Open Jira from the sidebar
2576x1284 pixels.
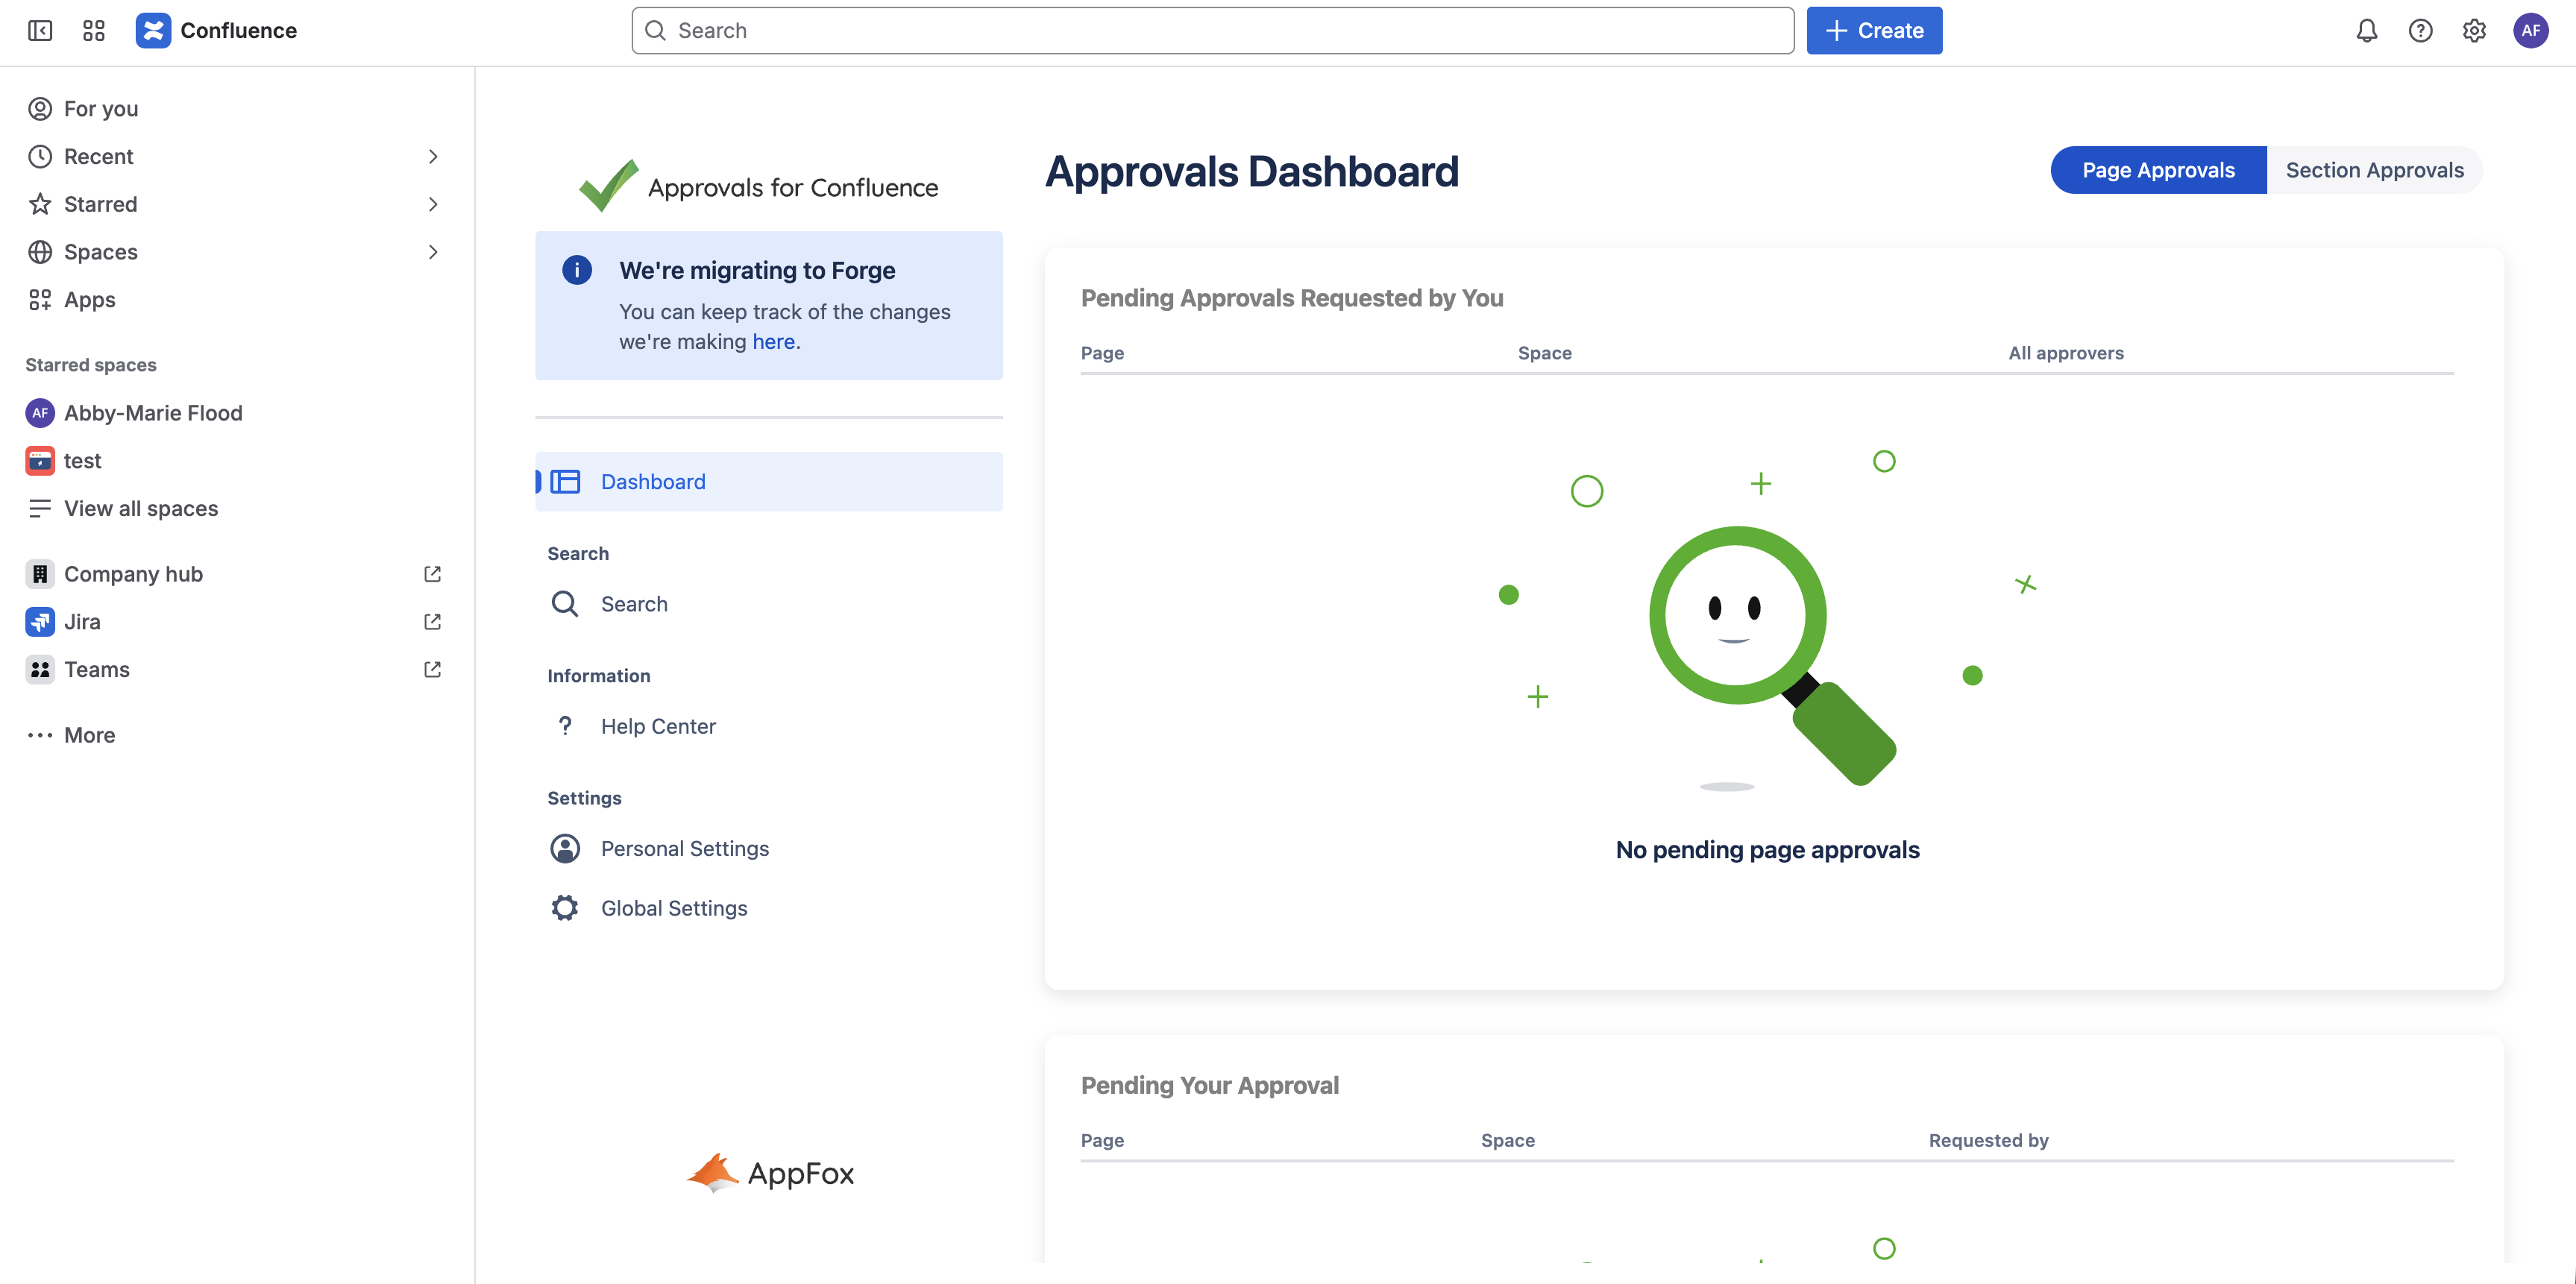click(x=82, y=622)
